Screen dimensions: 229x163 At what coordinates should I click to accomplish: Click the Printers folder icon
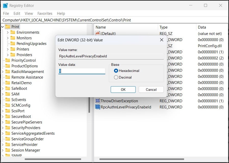tap(13, 49)
